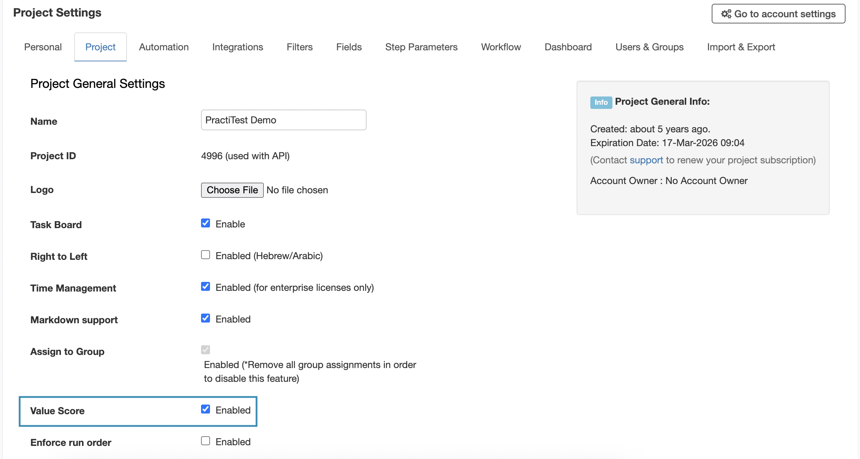The image size is (860, 459).
Task: Click the project Name input field
Action: pyautogui.click(x=283, y=120)
